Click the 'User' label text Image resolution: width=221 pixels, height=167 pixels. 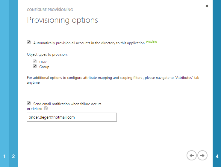(43, 62)
